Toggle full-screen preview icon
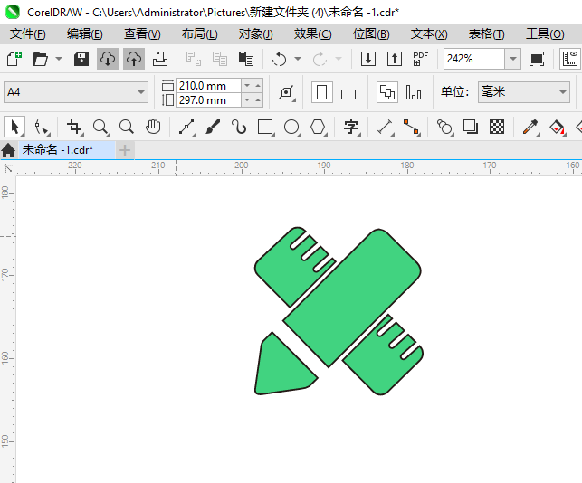Image resolution: width=582 pixels, height=483 pixels. click(537, 59)
